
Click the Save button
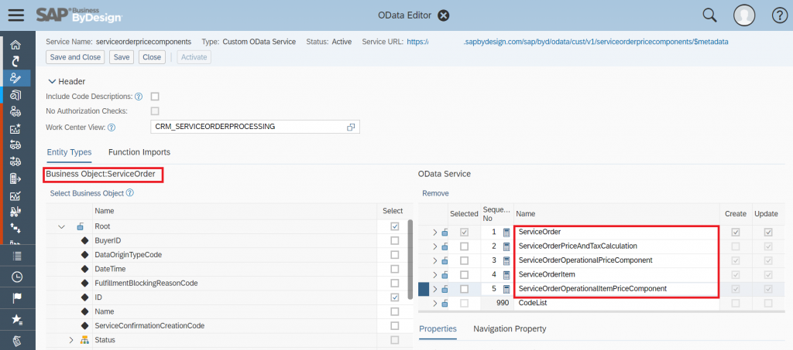(122, 57)
